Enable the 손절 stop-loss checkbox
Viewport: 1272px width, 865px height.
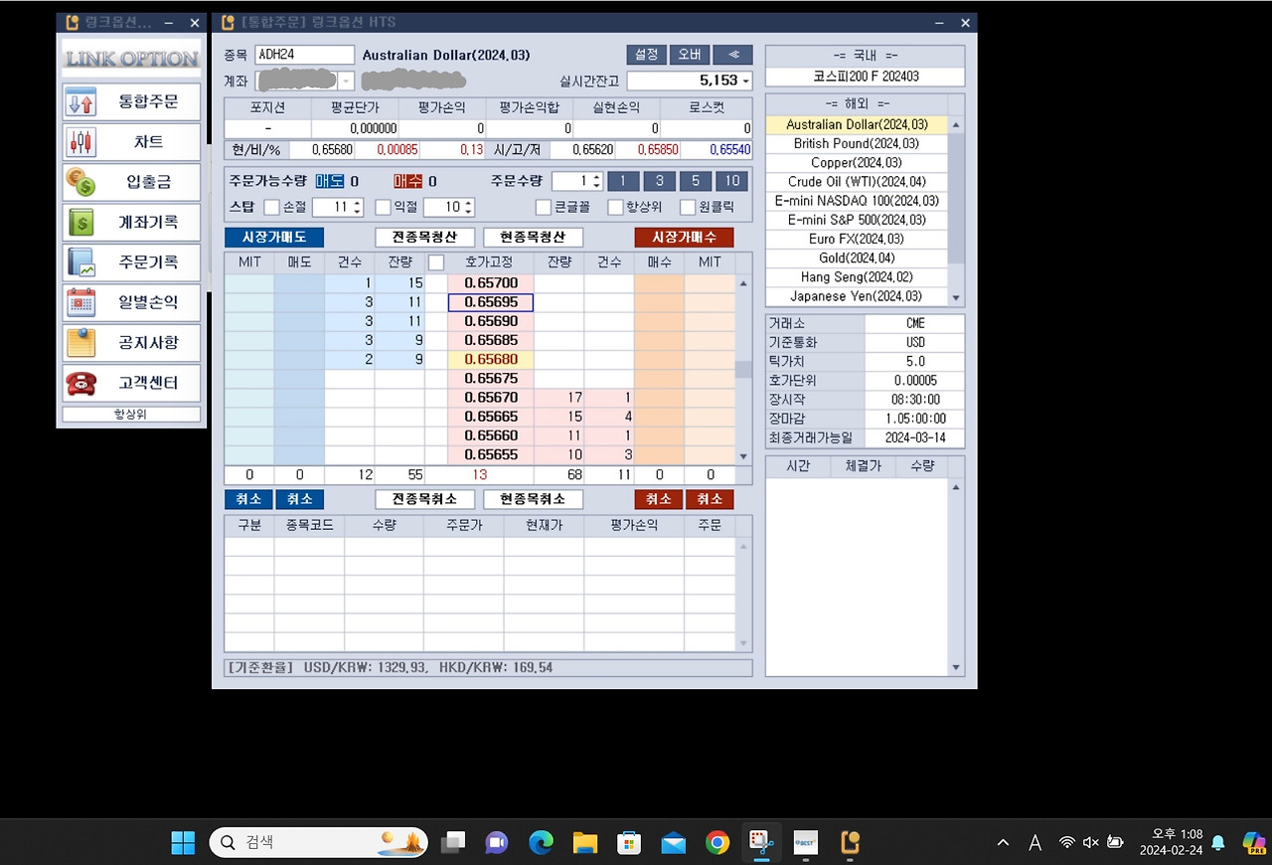coord(271,208)
